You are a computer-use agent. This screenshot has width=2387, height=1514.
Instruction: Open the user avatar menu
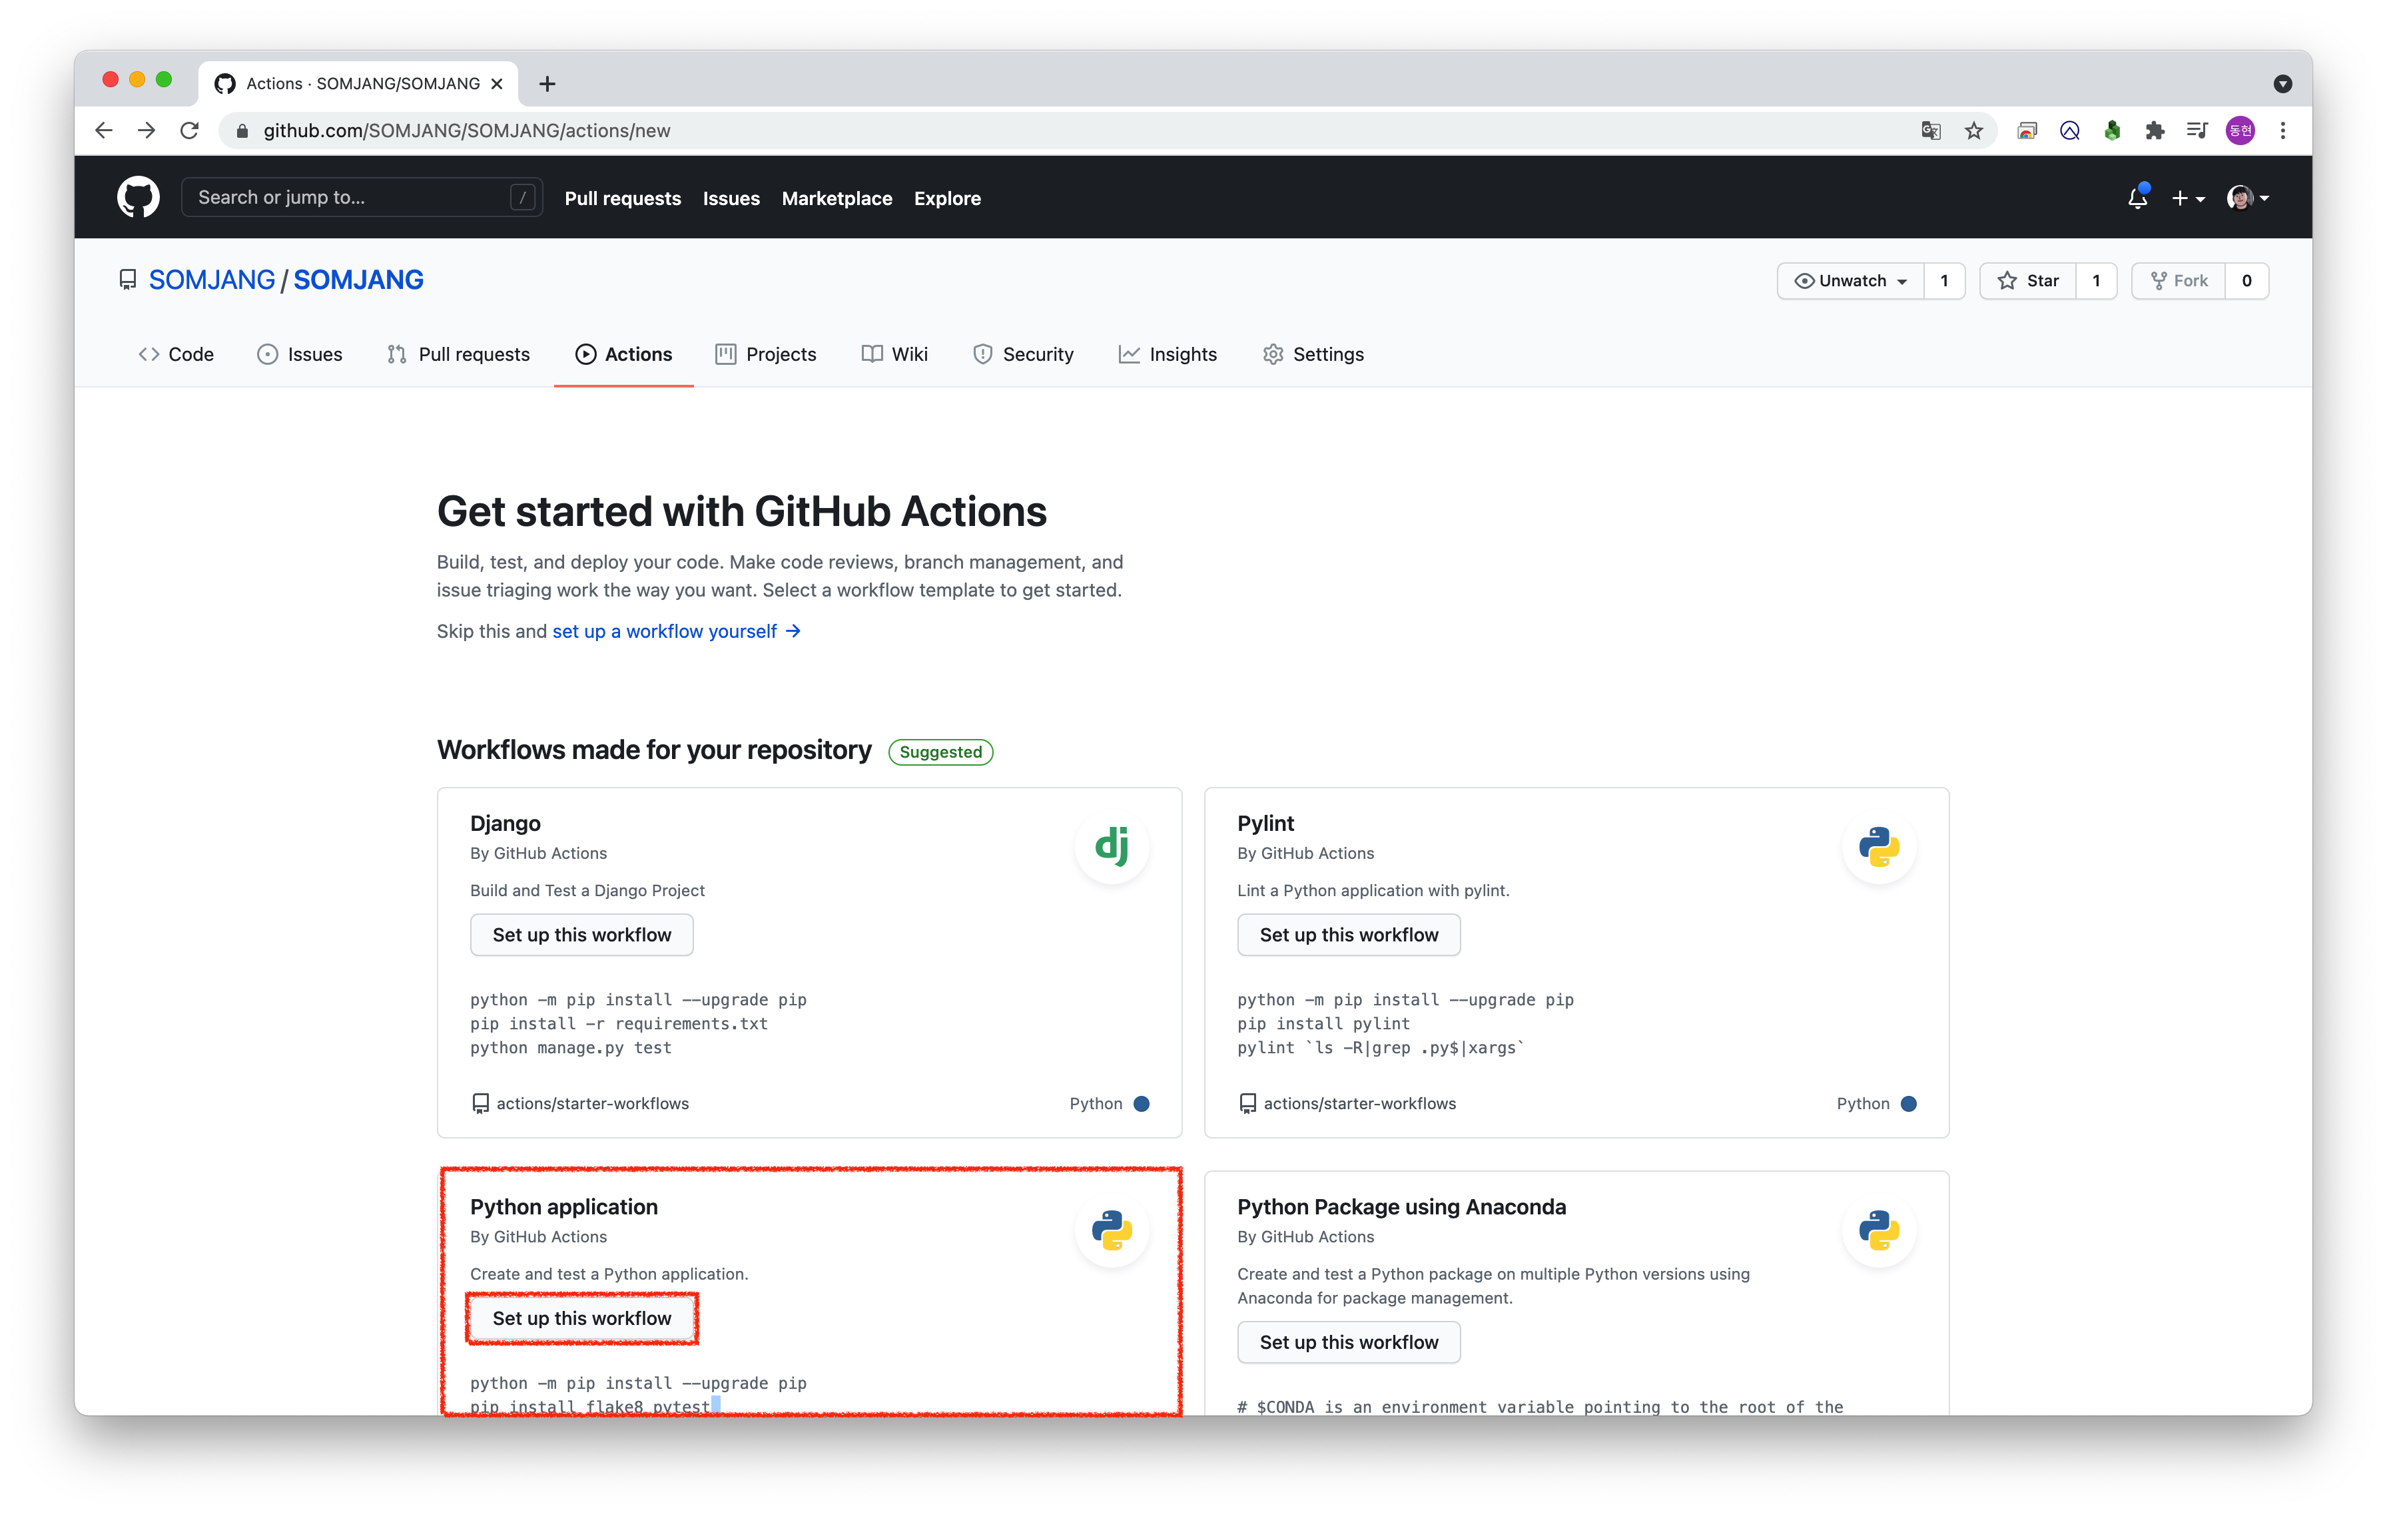click(2247, 198)
